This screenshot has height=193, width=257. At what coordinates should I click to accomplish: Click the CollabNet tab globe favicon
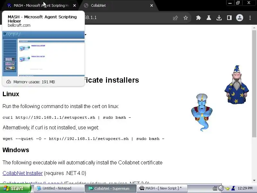pyautogui.click(x=86, y=5)
